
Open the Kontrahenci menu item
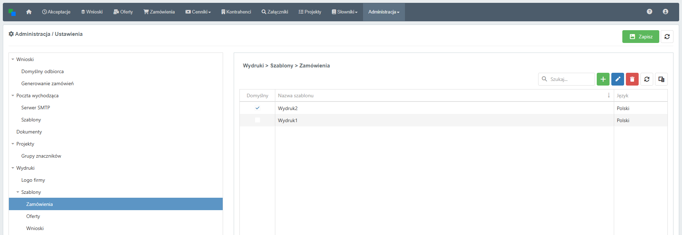coord(236,12)
